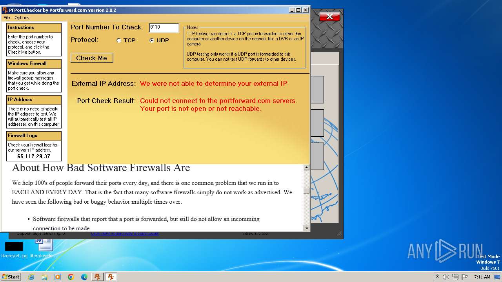
Task: Click the network tray icon
Action: pos(455,277)
